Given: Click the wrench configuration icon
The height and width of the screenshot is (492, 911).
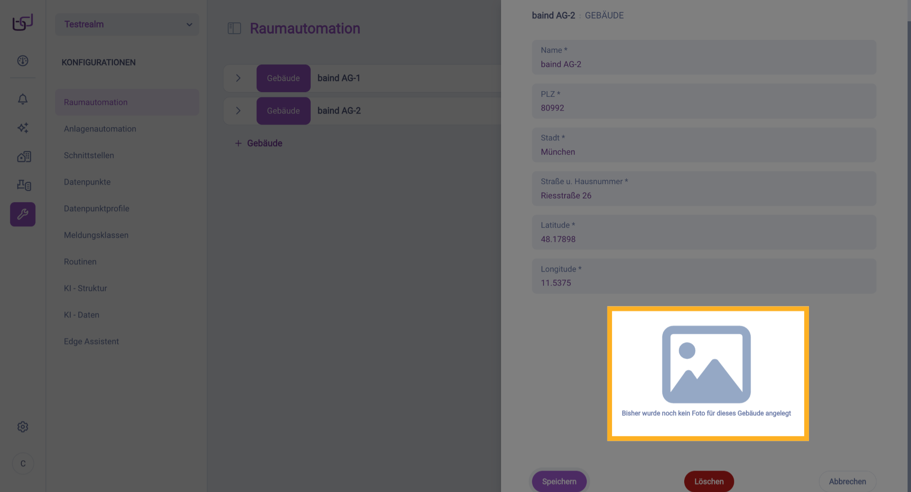Looking at the screenshot, I should (x=23, y=214).
